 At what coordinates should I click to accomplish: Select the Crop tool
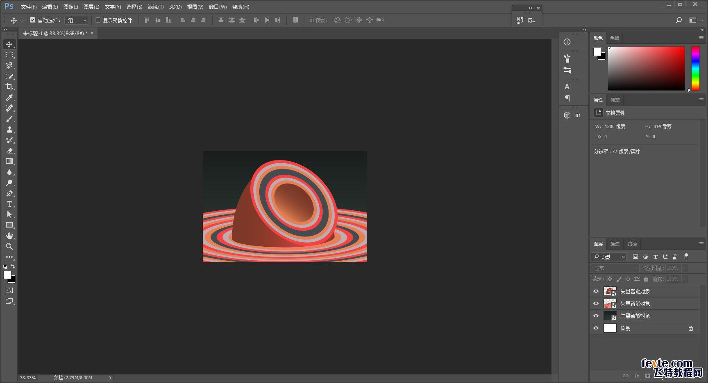coord(9,87)
